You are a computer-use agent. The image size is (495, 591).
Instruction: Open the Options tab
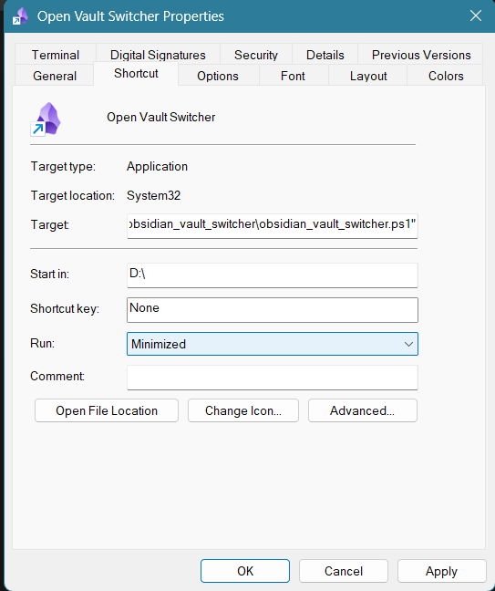click(x=218, y=76)
